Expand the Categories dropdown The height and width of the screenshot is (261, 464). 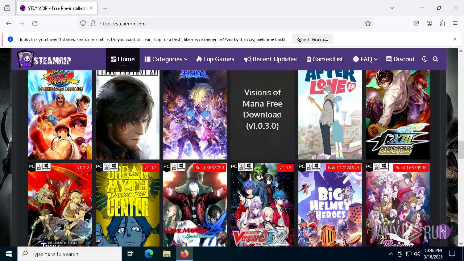(x=166, y=59)
